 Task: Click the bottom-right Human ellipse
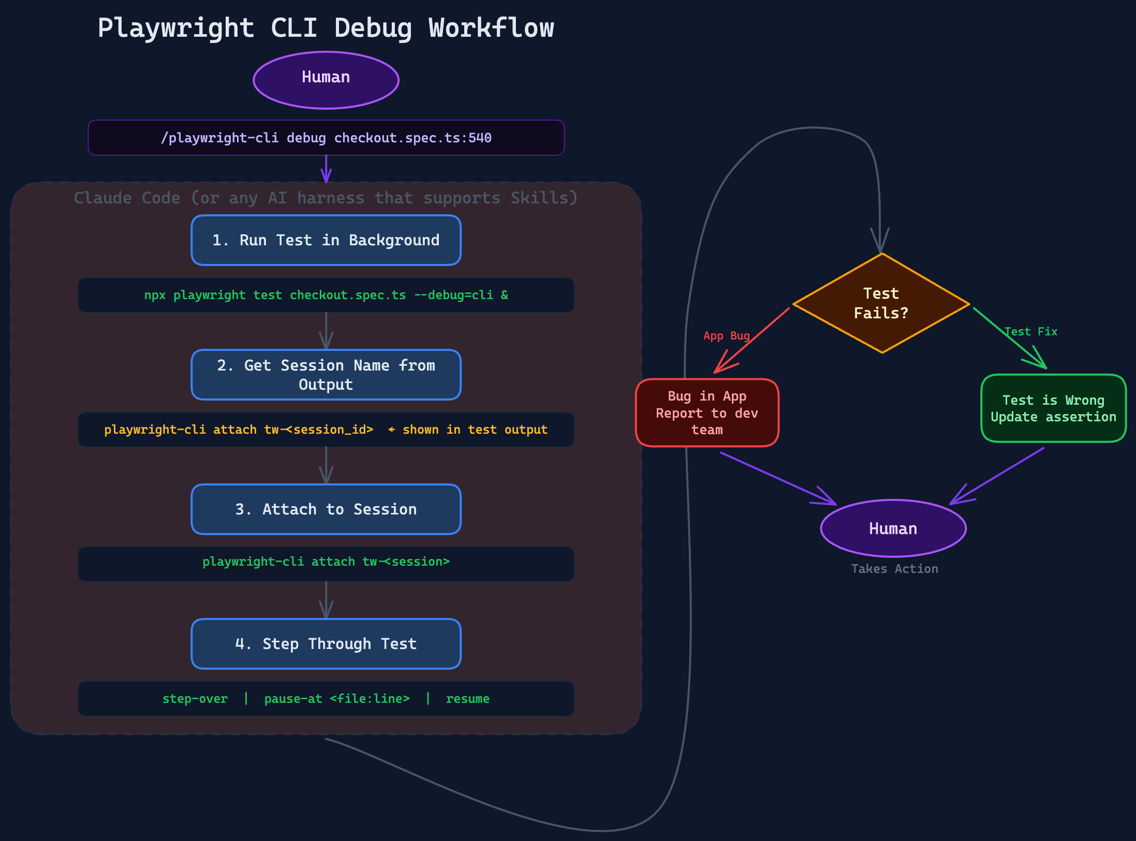click(x=893, y=528)
